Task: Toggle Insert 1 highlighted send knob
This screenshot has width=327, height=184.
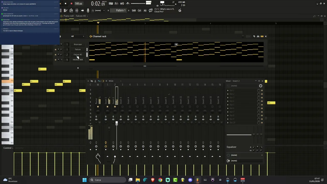Action: pos(106,143)
